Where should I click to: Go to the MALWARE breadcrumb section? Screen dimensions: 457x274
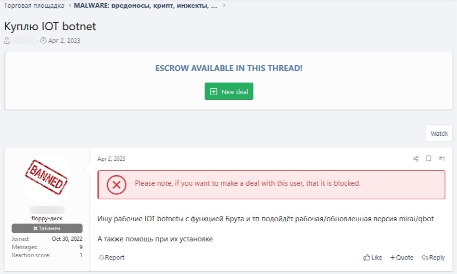click(x=145, y=6)
